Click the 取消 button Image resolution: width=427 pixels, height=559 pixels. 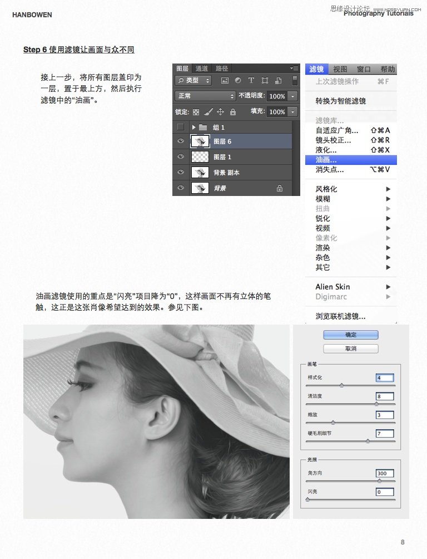point(351,349)
